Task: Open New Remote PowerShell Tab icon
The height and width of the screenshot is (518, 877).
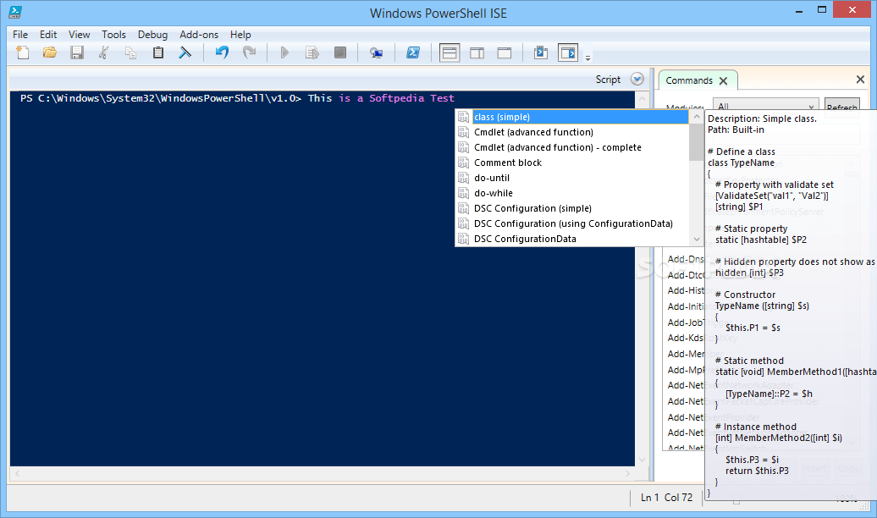Action: tap(377, 52)
